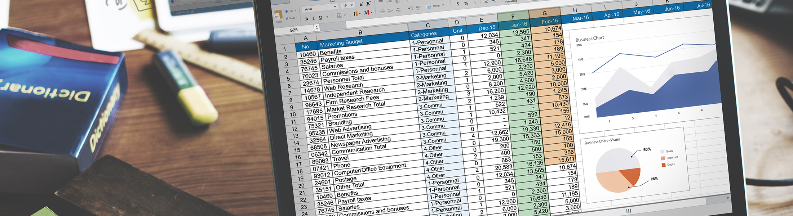Screen dimensions: 793x216
Task: Apply the dollar currency format
Action: click(458, 4)
